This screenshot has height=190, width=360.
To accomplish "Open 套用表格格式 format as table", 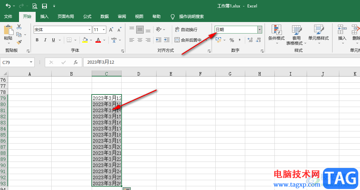I will 296,35.
